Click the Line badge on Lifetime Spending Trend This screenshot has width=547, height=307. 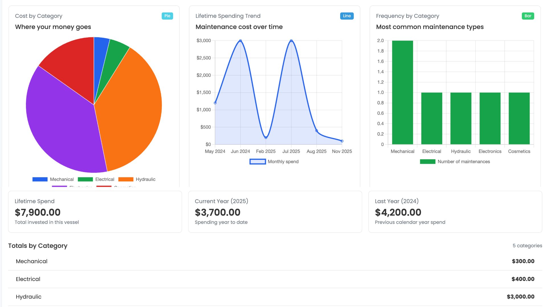pyautogui.click(x=347, y=16)
